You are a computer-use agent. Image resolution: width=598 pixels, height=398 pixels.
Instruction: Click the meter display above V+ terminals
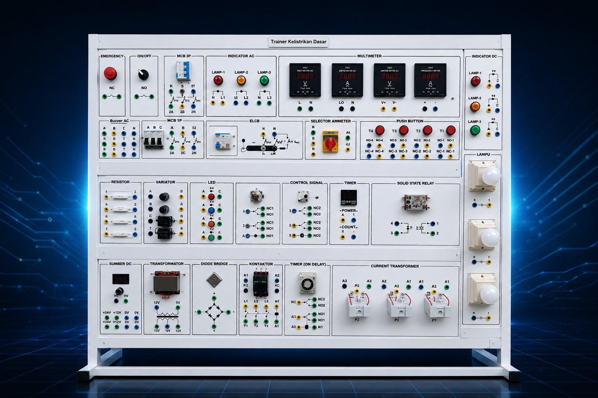coord(389,80)
